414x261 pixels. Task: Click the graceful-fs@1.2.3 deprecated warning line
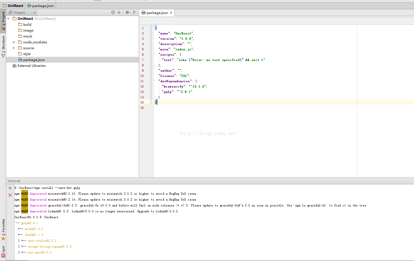(x=191, y=205)
